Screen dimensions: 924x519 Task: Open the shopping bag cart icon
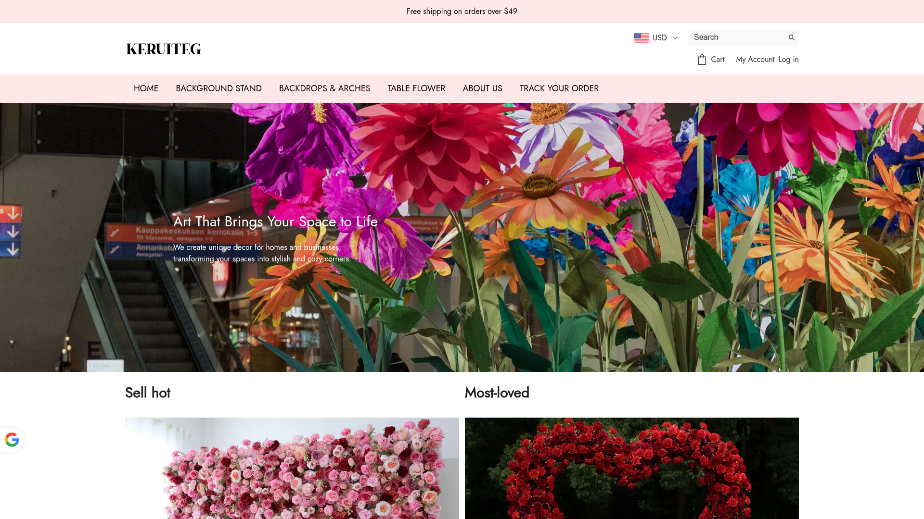coord(702,60)
